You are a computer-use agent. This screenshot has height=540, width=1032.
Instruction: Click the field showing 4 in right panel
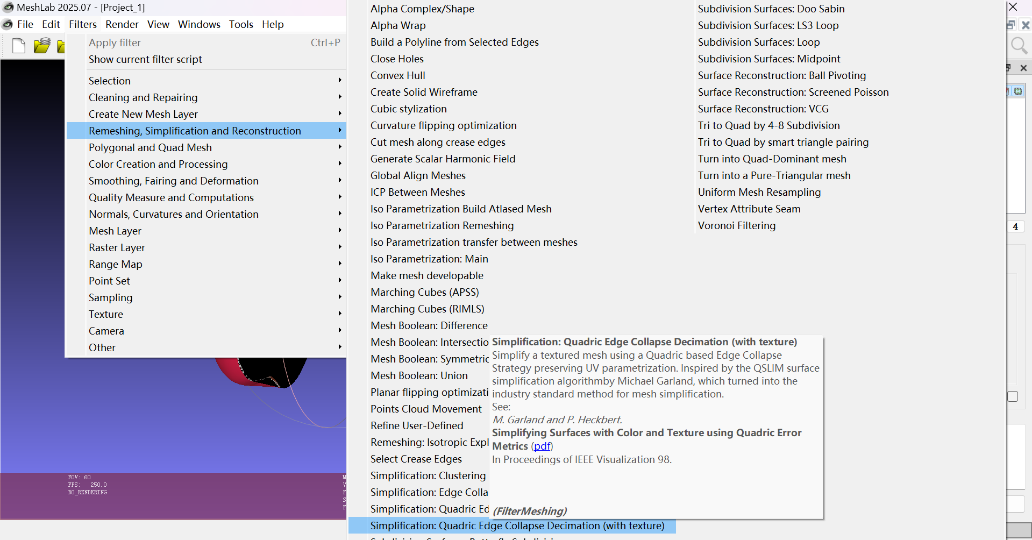click(x=1015, y=226)
